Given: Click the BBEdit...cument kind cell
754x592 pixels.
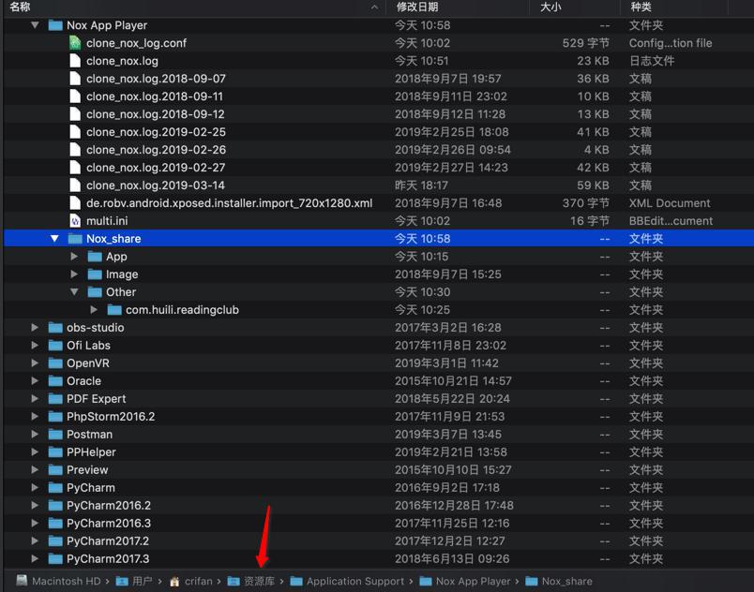Looking at the screenshot, I should tap(671, 221).
